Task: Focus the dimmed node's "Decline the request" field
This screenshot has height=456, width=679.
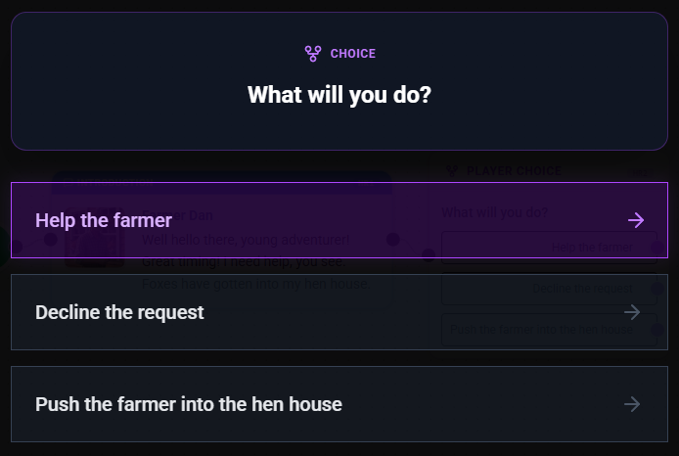Action: coord(548,289)
